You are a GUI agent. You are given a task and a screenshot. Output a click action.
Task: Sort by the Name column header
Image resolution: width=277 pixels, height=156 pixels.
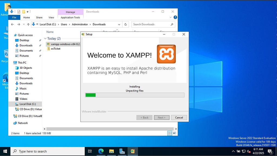(50, 32)
